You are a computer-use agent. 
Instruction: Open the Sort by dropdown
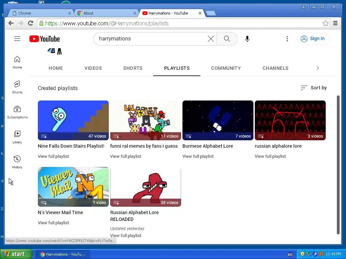tap(314, 88)
